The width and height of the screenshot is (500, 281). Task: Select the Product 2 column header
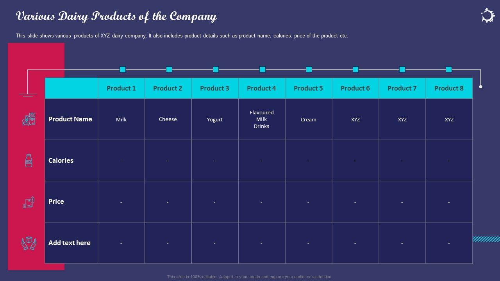(168, 88)
